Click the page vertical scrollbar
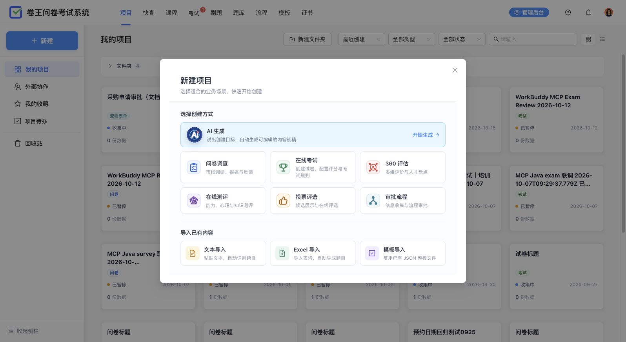 [x=623, y=143]
